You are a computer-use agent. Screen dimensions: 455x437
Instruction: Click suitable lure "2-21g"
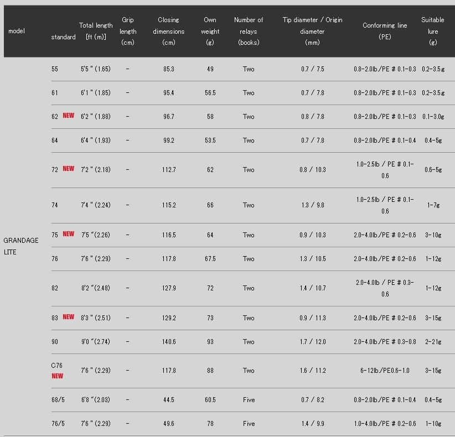433,342
